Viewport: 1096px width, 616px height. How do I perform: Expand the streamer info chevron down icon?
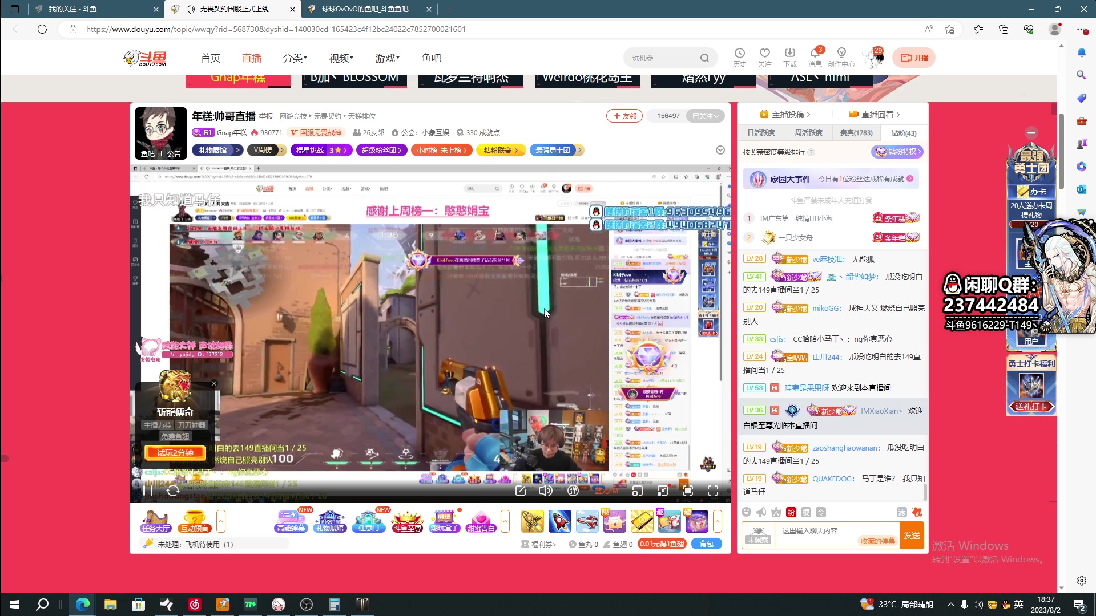coord(720,150)
